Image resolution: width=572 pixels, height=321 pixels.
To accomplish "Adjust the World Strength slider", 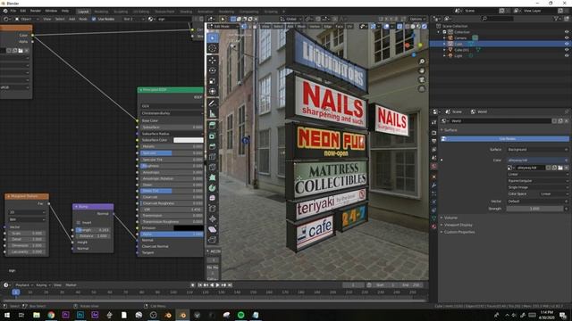I will tap(534, 209).
